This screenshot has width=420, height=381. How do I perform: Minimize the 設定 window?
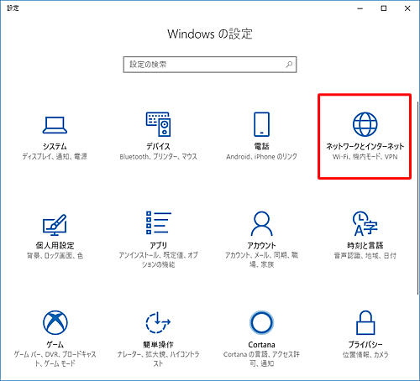point(360,8)
